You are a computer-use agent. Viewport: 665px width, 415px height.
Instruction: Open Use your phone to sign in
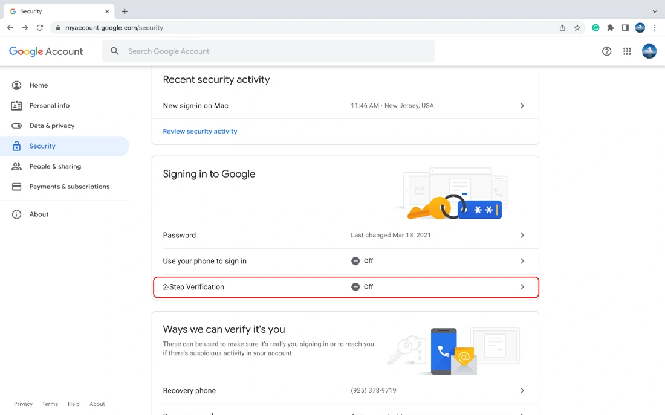[345, 261]
